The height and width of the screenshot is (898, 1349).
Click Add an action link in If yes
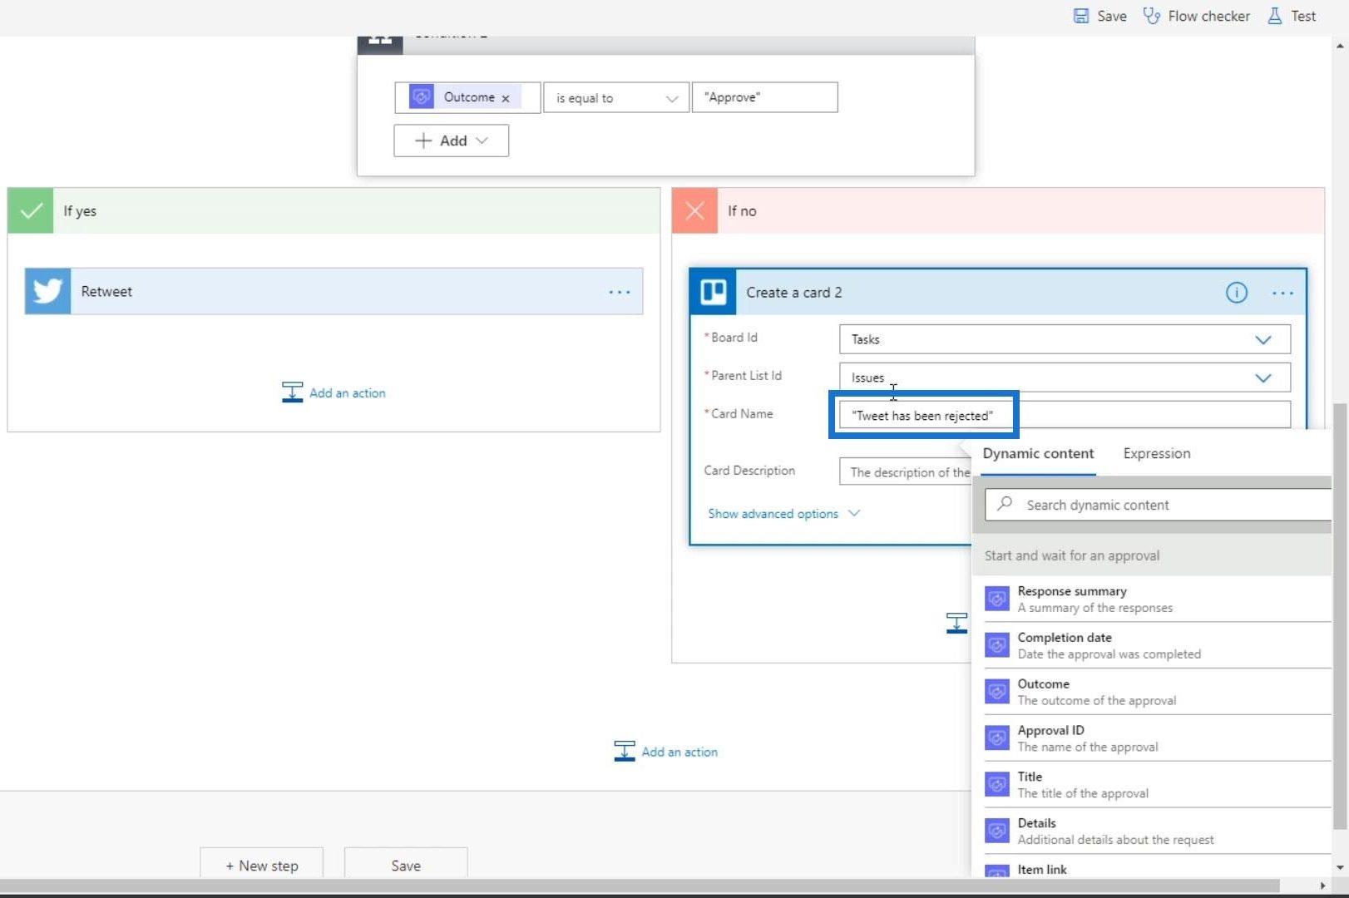tap(348, 392)
